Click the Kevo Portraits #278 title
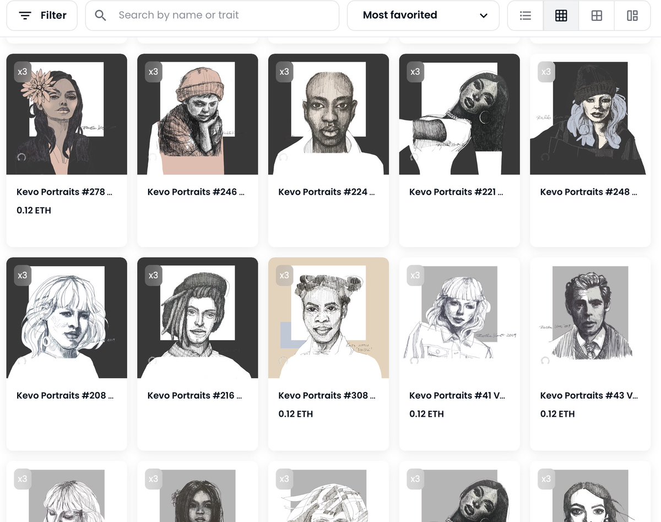 tap(64, 192)
